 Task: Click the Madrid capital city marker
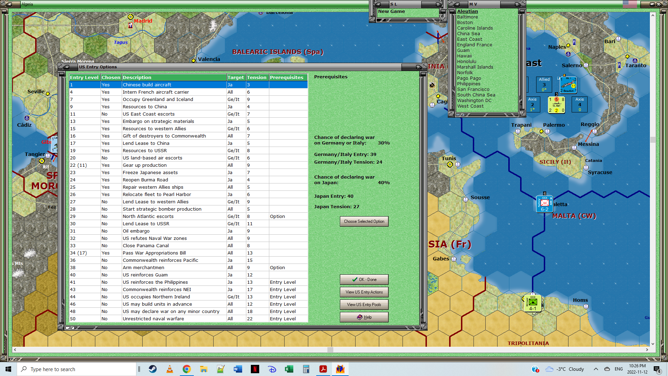pyautogui.click(x=130, y=17)
